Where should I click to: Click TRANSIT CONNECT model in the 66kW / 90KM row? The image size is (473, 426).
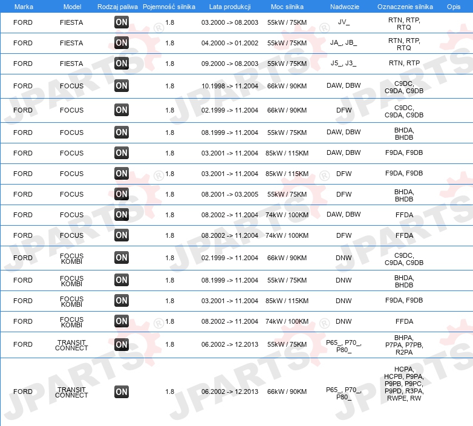(x=71, y=392)
